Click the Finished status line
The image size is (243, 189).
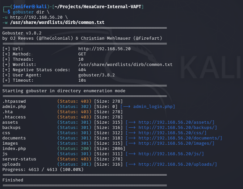coord(13,180)
